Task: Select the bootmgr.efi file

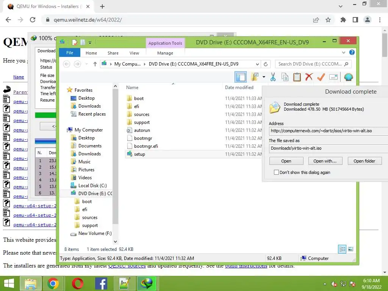Action: pyautogui.click(x=146, y=146)
